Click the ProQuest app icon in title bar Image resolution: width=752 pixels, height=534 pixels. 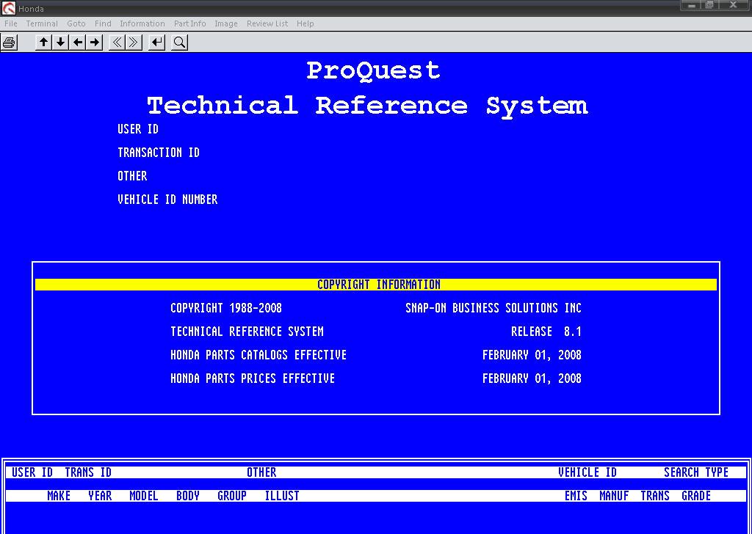(x=9, y=8)
